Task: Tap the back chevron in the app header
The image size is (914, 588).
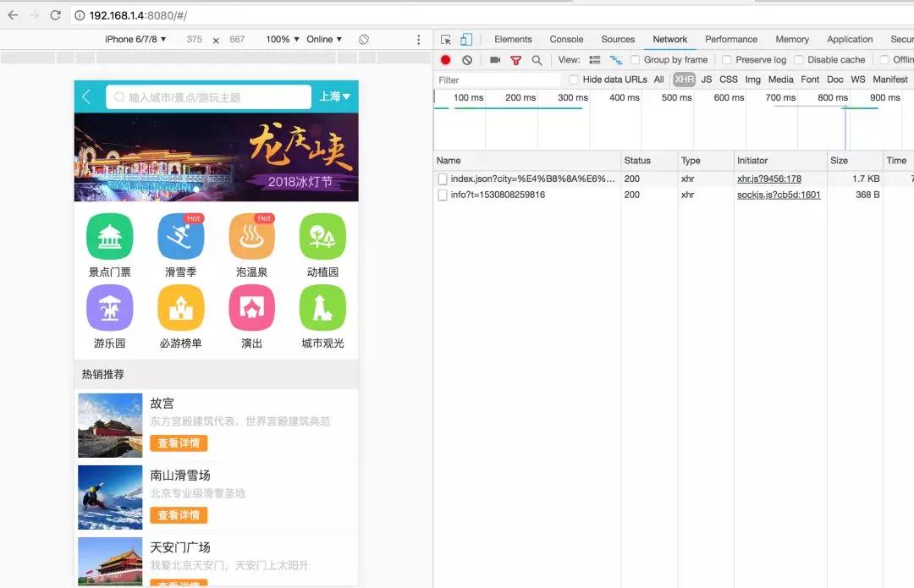Action: click(87, 96)
